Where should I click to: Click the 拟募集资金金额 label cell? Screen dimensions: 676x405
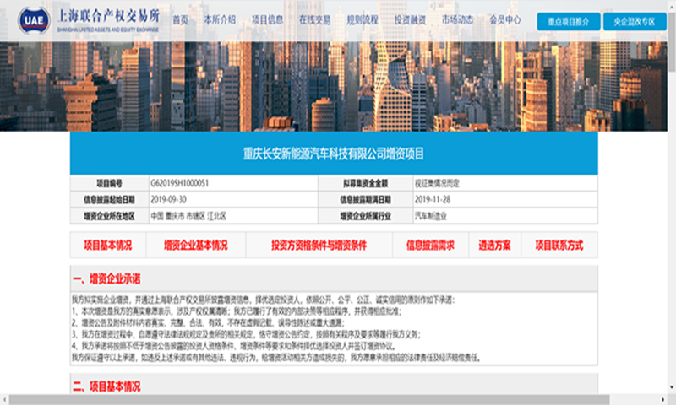(366, 183)
